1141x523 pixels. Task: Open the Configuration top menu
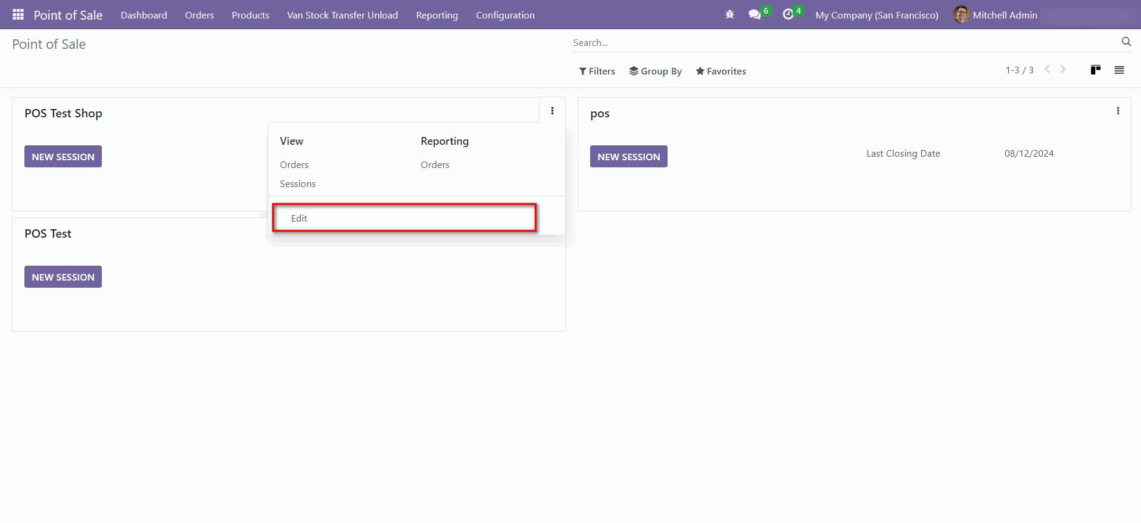click(x=505, y=15)
